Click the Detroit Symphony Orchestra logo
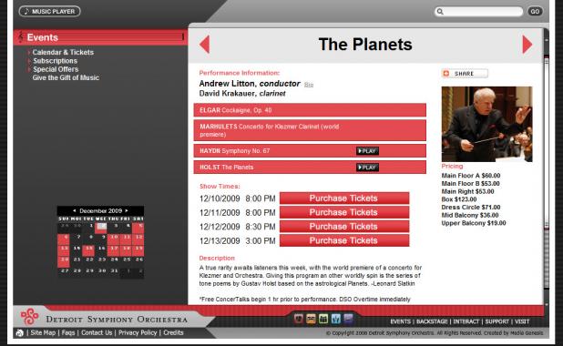563x346 pixels. [x=104, y=318]
